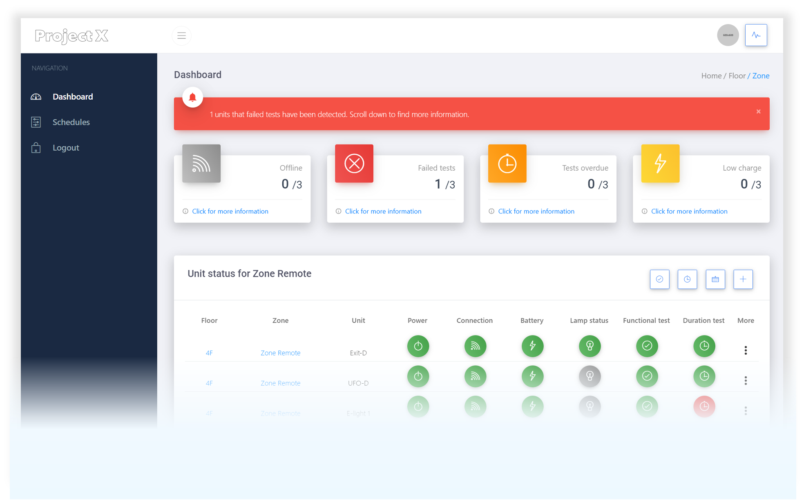Dismiss the red failed tests alert
This screenshot has height=500, width=804.
758,111
